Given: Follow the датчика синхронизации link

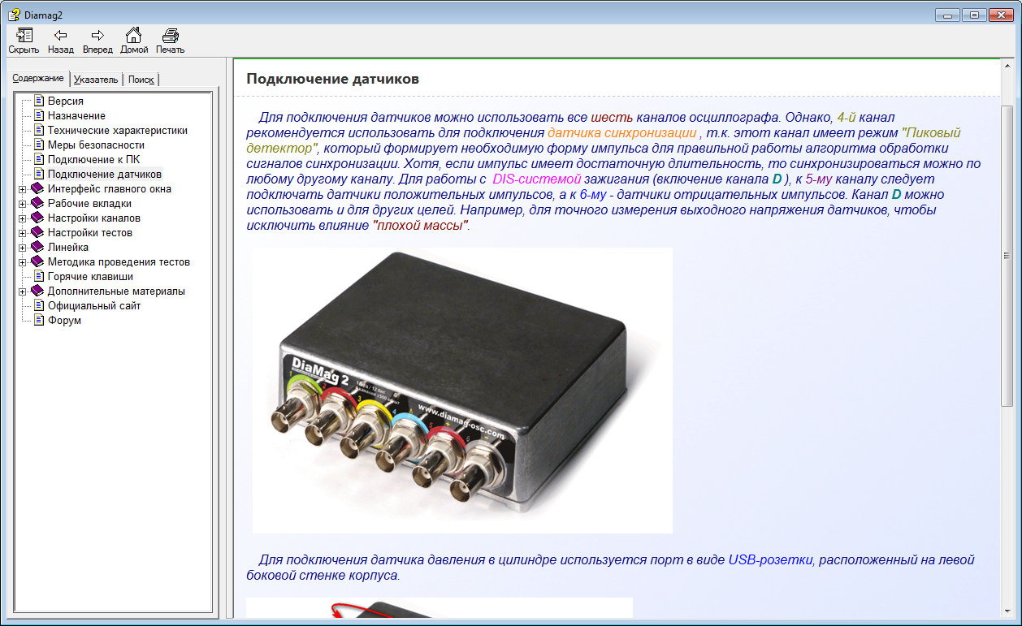Looking at the screenshot, I should pos(621,133).
